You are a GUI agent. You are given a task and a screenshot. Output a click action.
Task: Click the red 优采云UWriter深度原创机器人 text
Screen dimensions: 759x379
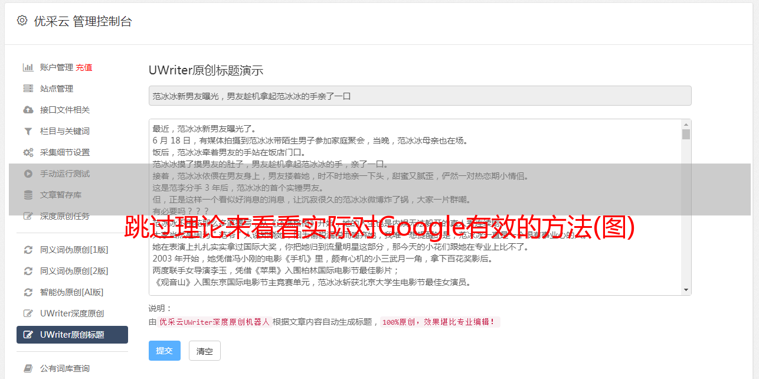click(x=215, y=322)
